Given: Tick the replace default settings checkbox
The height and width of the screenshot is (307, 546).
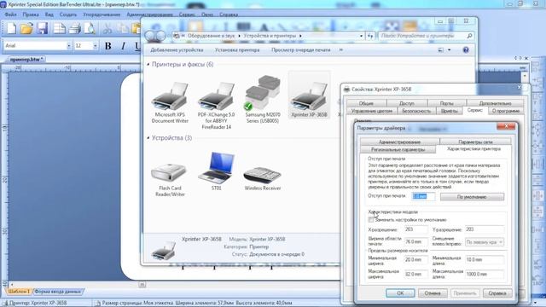Looking at the screenshot, I should [371, 220].
